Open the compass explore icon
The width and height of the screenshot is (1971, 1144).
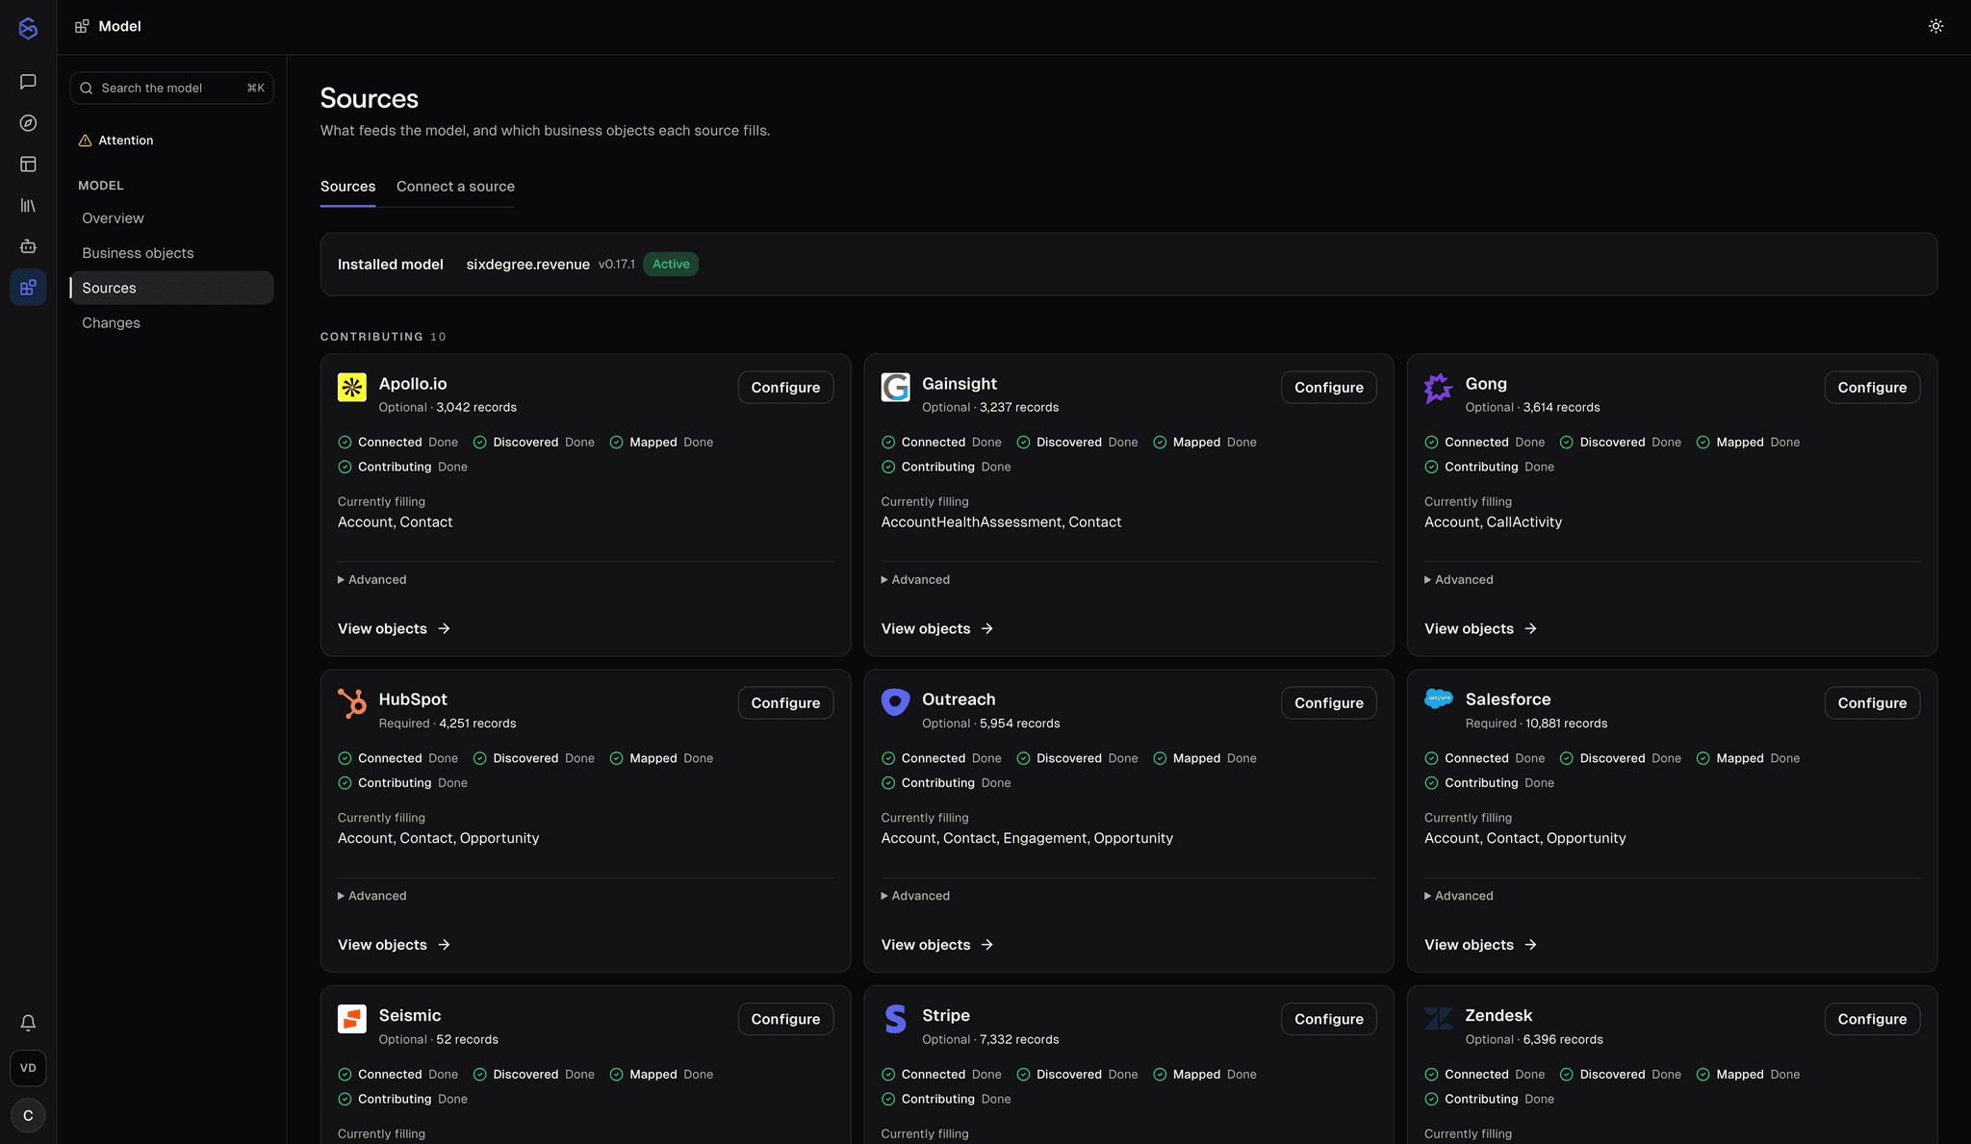pos(28,123)
